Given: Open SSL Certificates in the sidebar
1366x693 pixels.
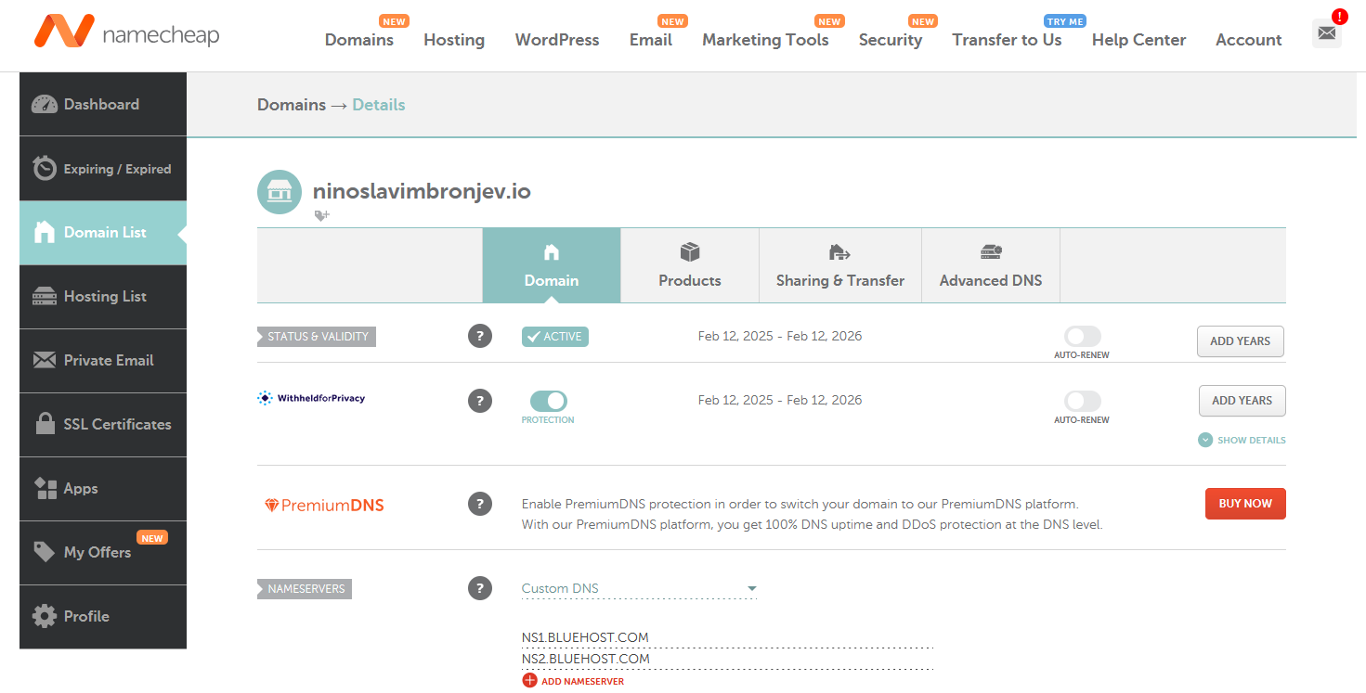Looking at the screenshot, I should pyautogui.click(x=103, y=424).
